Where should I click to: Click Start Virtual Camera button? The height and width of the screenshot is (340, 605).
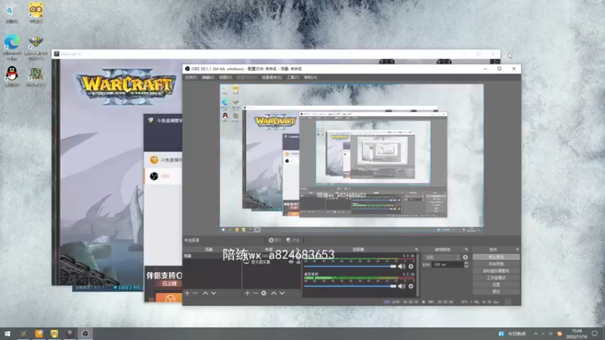click(x=496, y=271)
